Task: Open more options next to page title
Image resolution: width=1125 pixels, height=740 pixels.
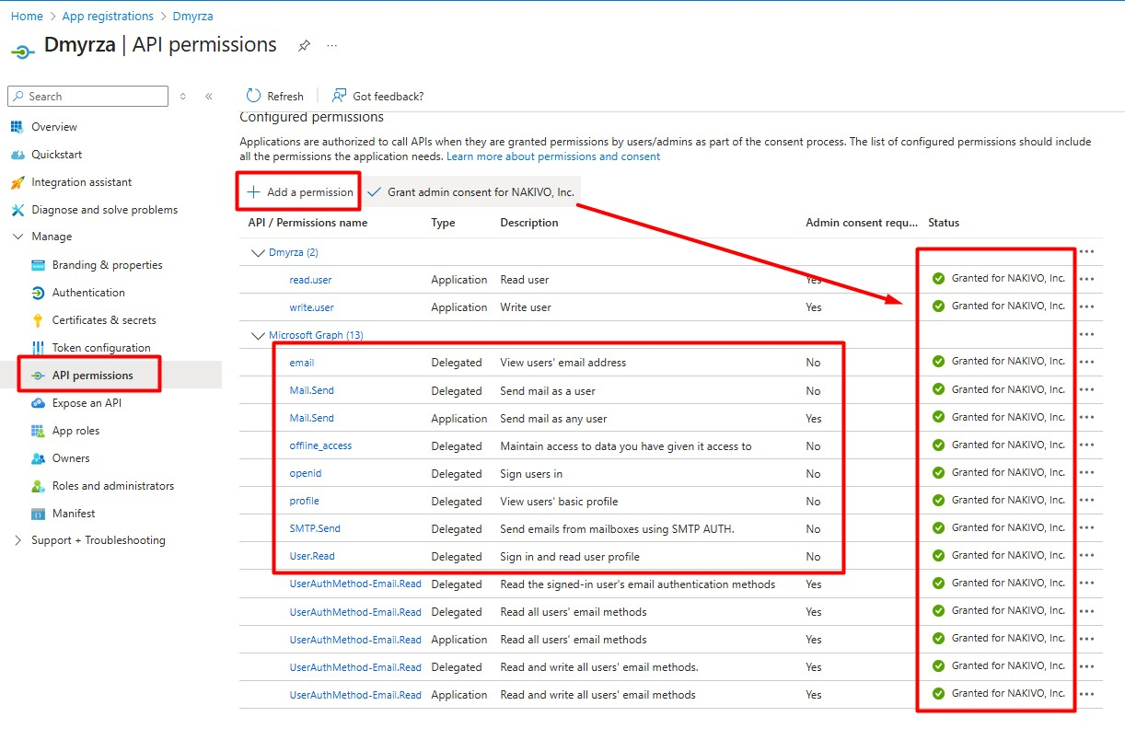Action: pos(331,45)
